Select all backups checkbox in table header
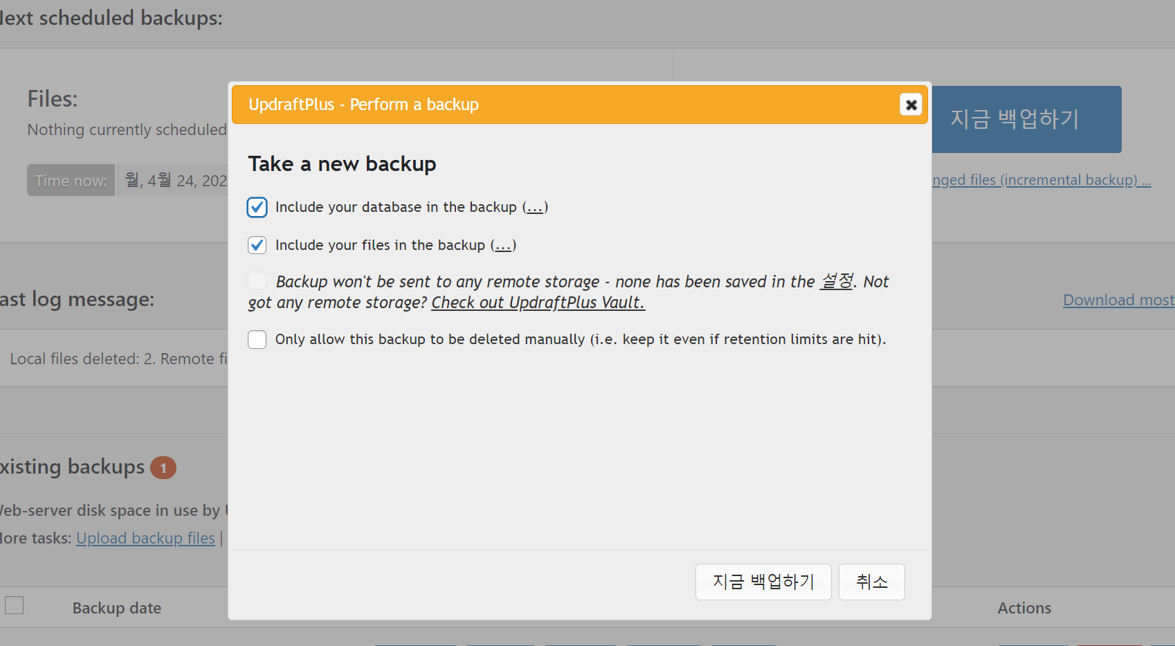1175x646 pixels. click(14, 605)
